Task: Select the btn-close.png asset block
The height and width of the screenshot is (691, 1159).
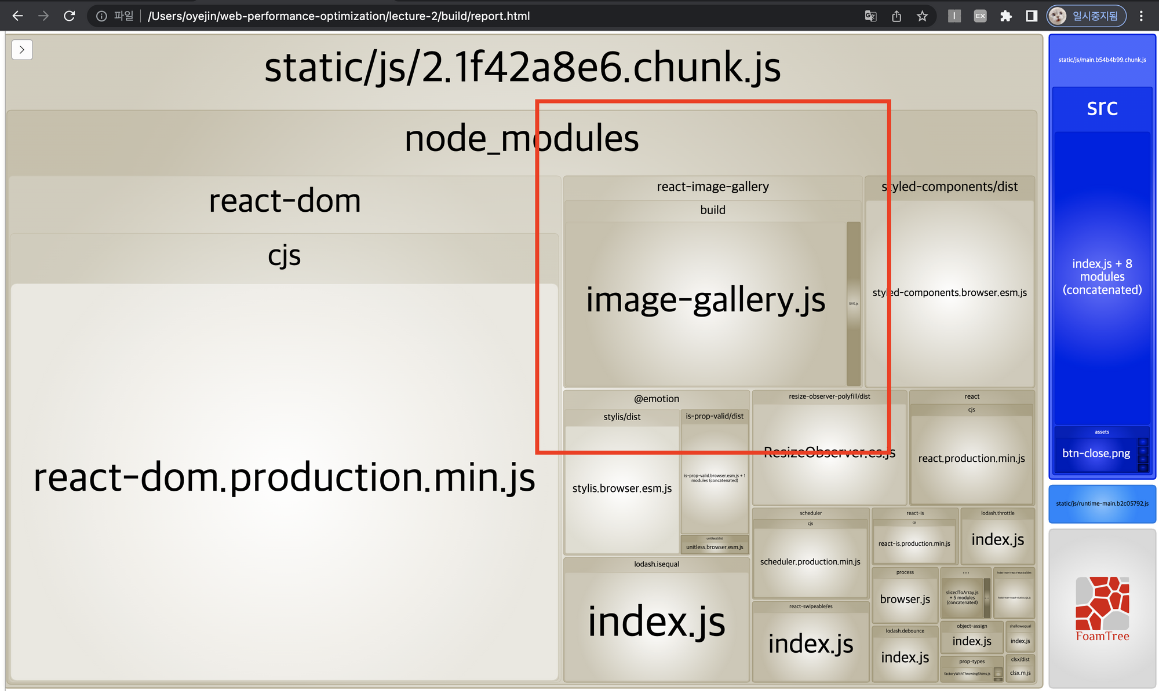Action: 1095,454
